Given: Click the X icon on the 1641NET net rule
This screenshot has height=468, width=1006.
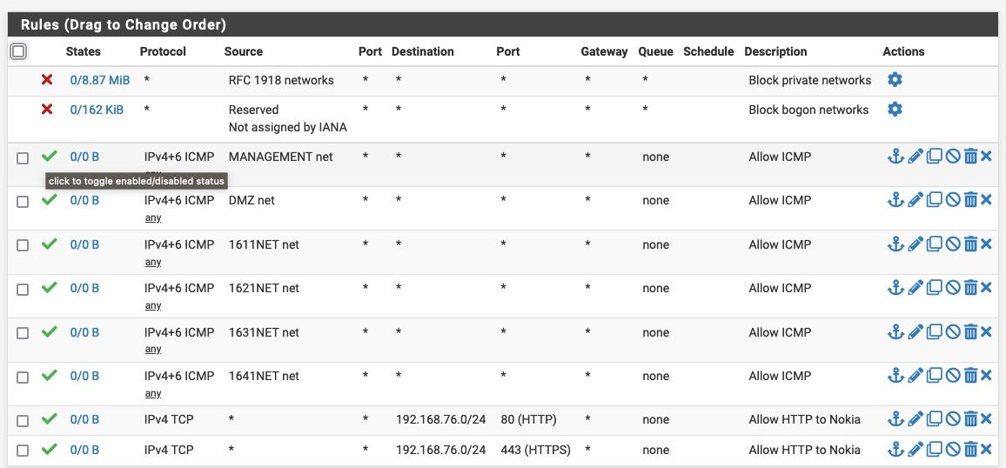Looking at the screenshot, I should [986, 376].
